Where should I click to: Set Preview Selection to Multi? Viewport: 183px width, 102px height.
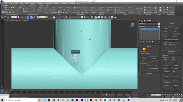point(153,65)
